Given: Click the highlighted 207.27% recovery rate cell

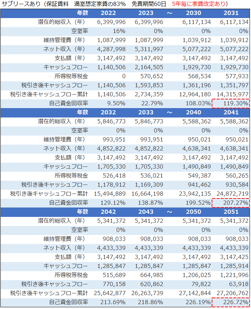Looking at the screenshot, I should coord(231,203).
